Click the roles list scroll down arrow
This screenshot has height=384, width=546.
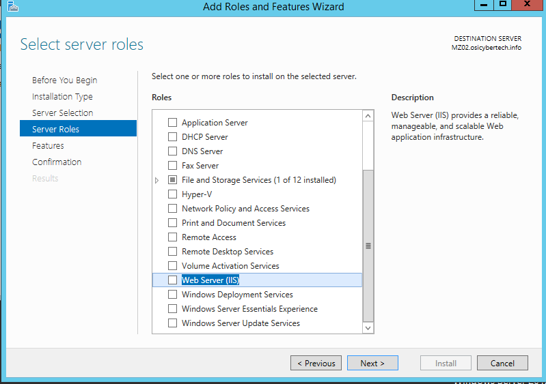coord(368,327)
